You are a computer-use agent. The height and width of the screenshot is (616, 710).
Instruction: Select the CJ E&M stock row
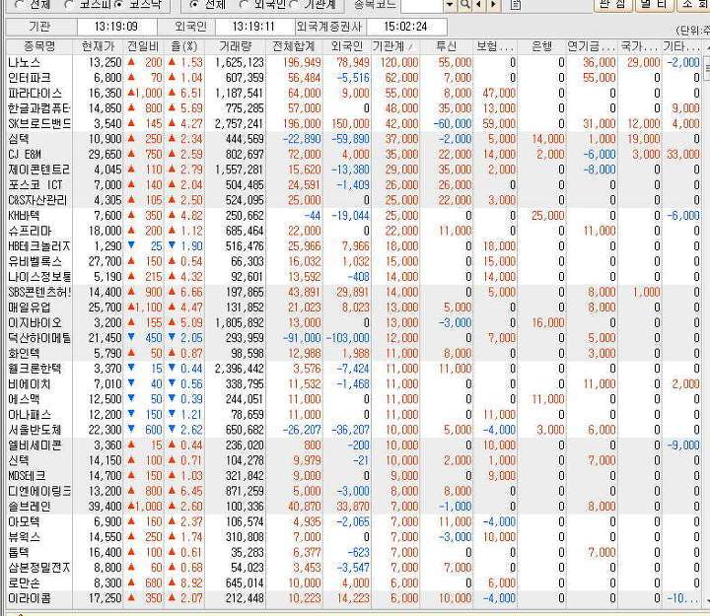355,155
